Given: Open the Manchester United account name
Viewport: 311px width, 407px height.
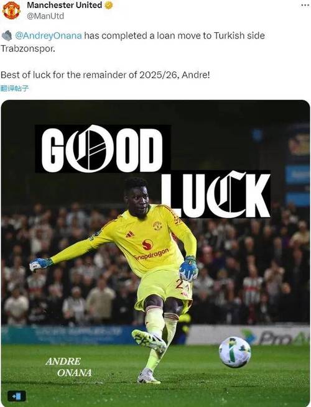Looking at the screenshot, I should click(65, 5).
